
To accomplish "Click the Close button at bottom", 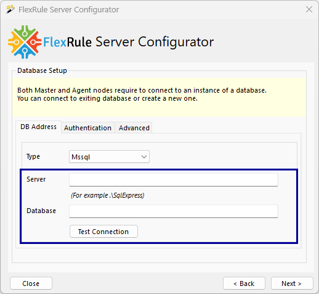I will [x=31, y=283].
